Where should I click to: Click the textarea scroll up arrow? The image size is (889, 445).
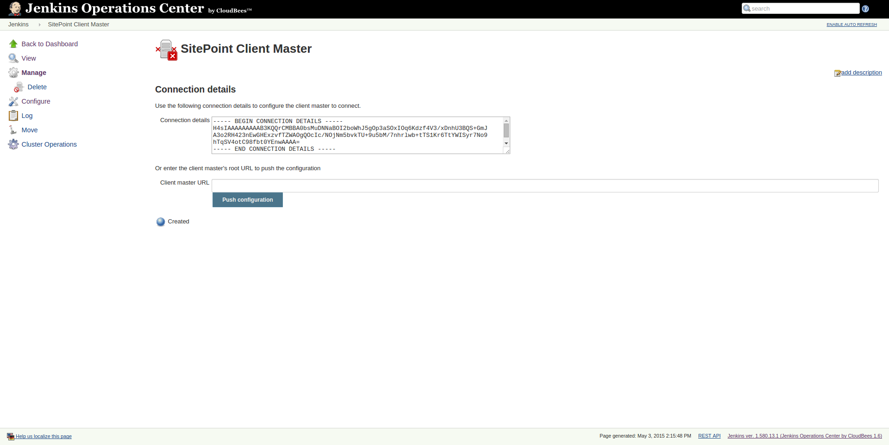(x=507, y=121)
